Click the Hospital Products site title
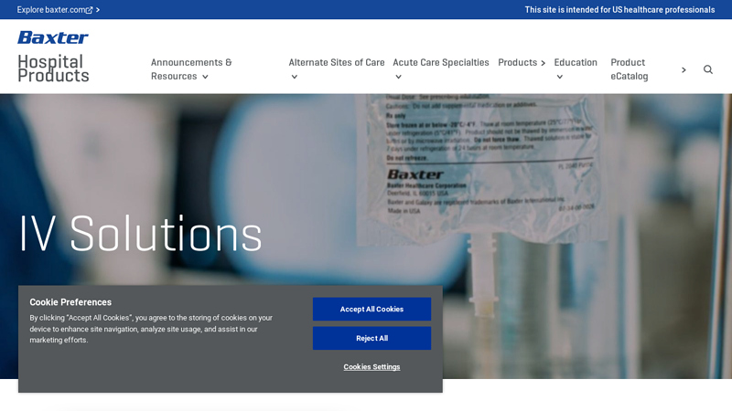This screenshot has width=732, height=411. point(53,68)
